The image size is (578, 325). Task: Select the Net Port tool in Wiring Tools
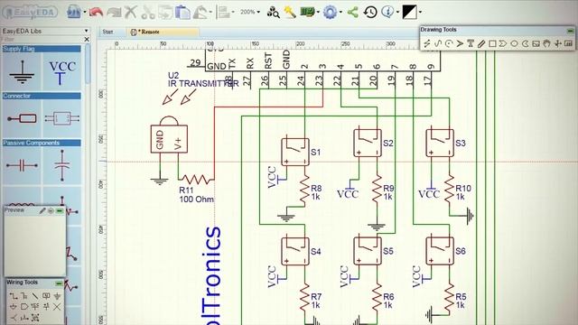click(x=24, y=307)
